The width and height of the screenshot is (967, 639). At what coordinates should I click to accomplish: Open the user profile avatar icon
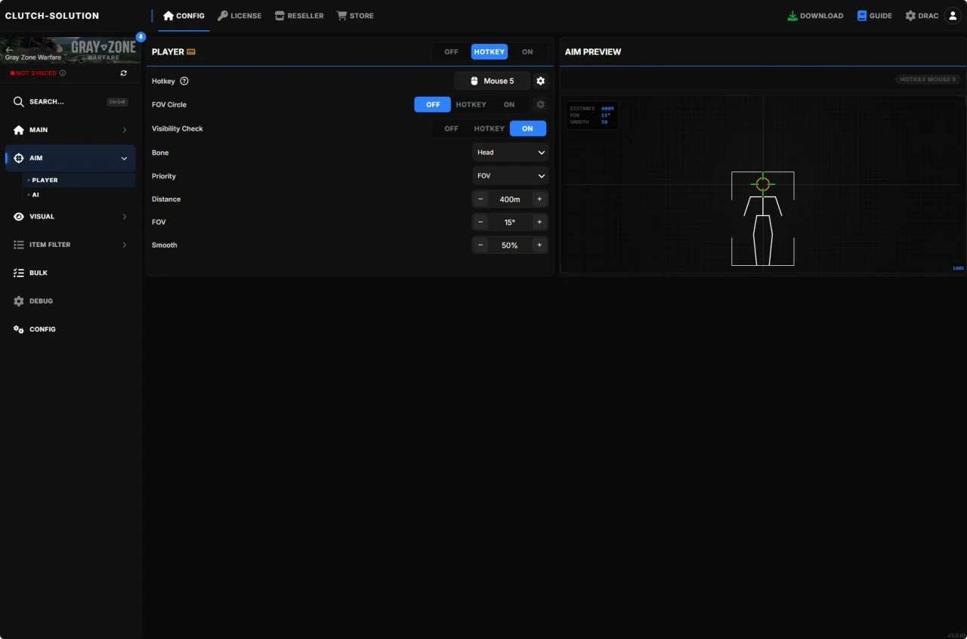pos(953,16)
